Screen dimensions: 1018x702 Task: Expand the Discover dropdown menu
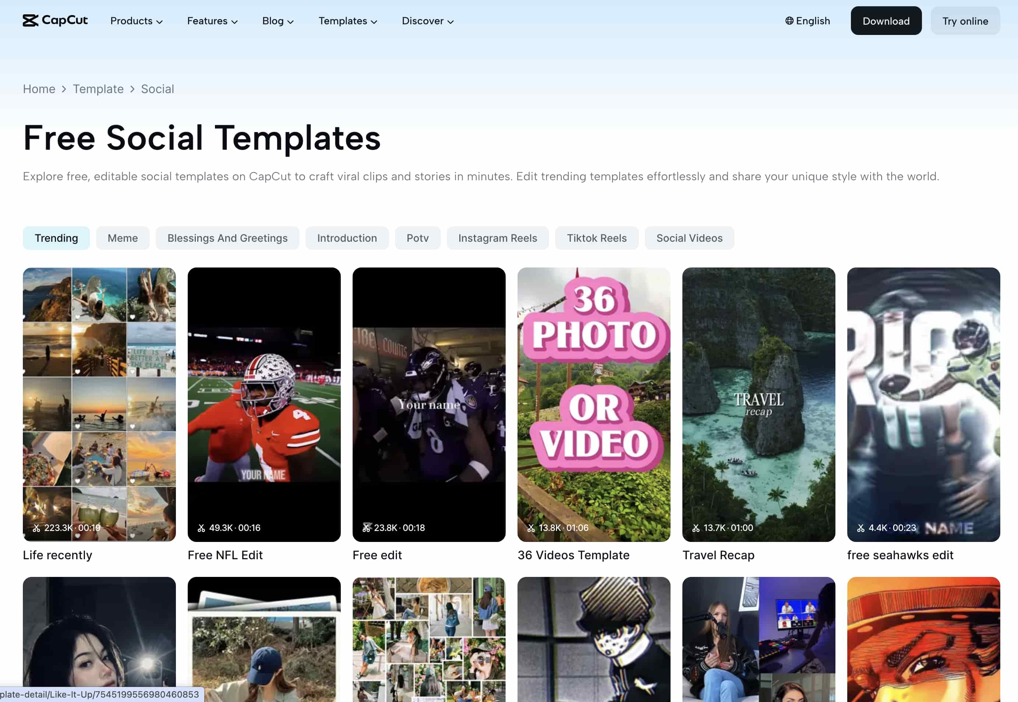[x=428, y=21]
